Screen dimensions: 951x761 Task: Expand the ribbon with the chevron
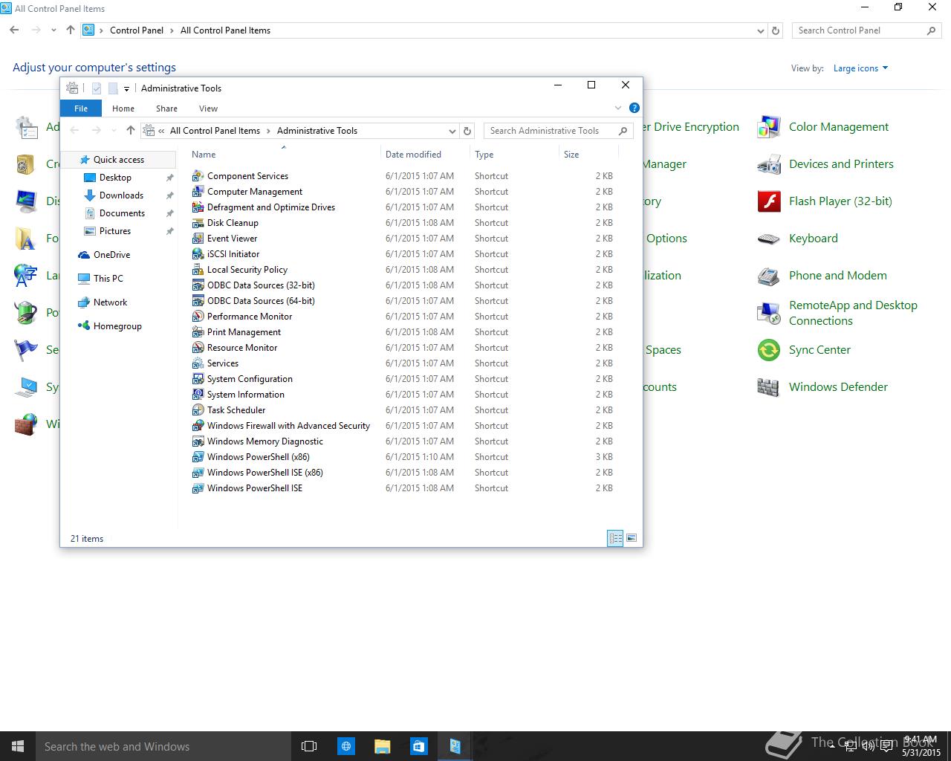pyautogui.click(x=617, y=108)
